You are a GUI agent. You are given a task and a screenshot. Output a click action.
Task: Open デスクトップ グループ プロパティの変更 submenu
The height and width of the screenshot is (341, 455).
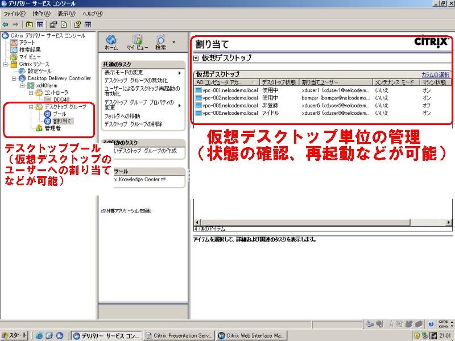coord(143,105)
